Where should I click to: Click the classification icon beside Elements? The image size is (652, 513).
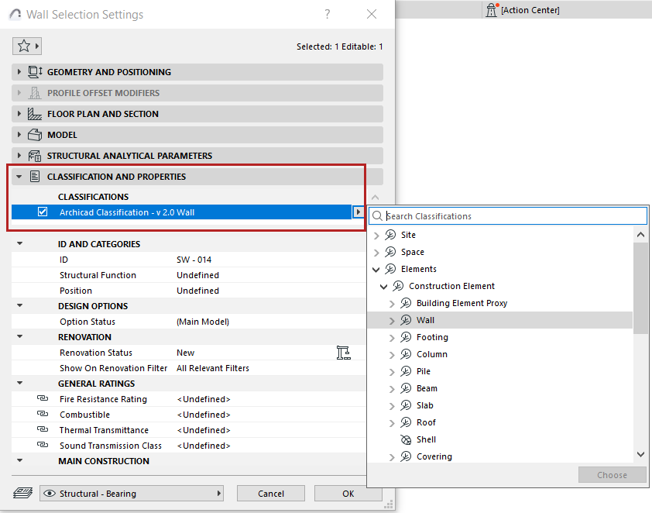coord(390,269)
